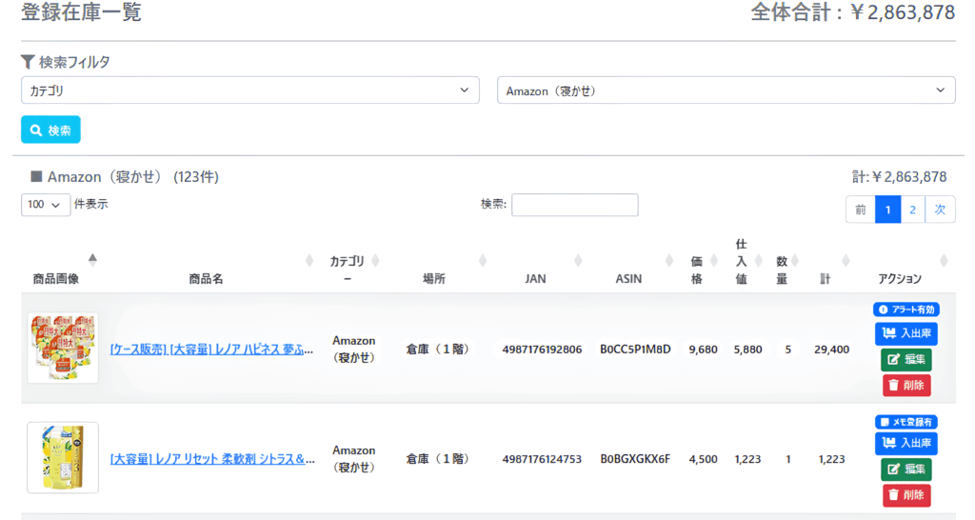Click the table 検索 text input field

[x=574, y=205]
